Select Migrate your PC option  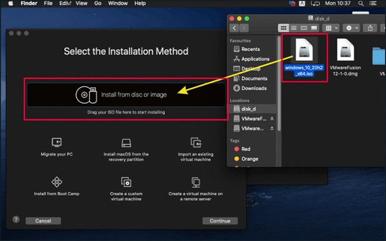point(58,146)
